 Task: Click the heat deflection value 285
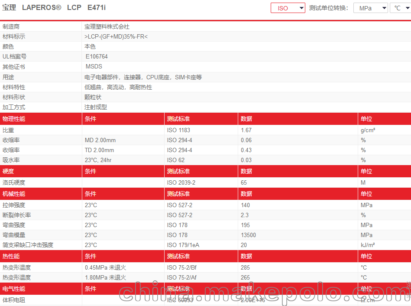pyautogui.click(x=245, y=268)
